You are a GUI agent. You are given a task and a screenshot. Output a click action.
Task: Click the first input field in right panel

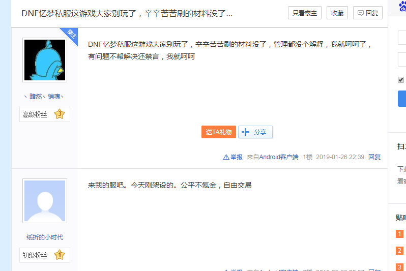[402, 38]
